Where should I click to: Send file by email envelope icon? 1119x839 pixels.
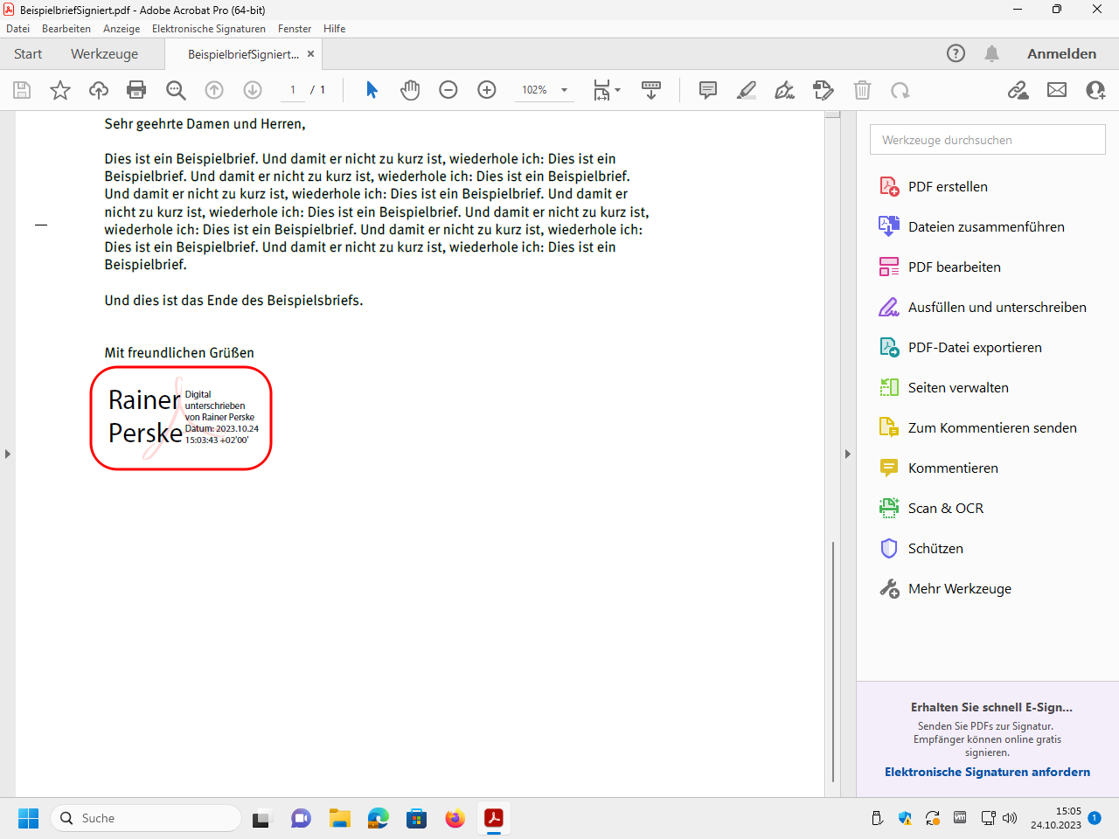(1057, 90)
